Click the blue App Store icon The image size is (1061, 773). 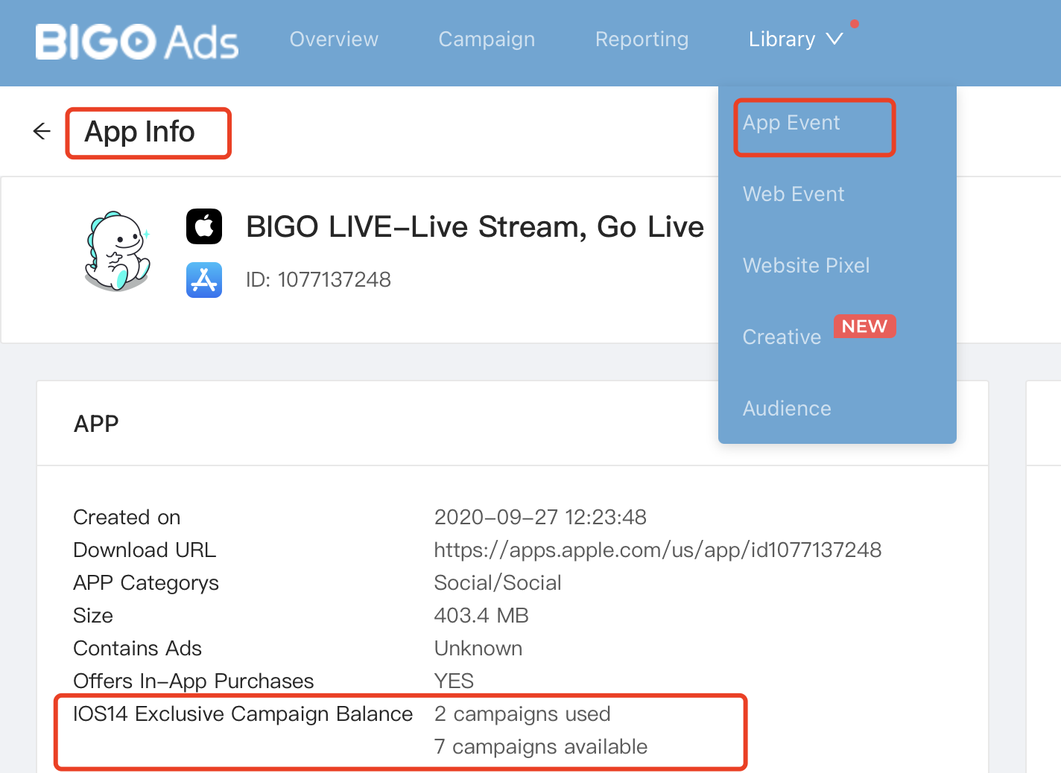(x=204, y=280)
